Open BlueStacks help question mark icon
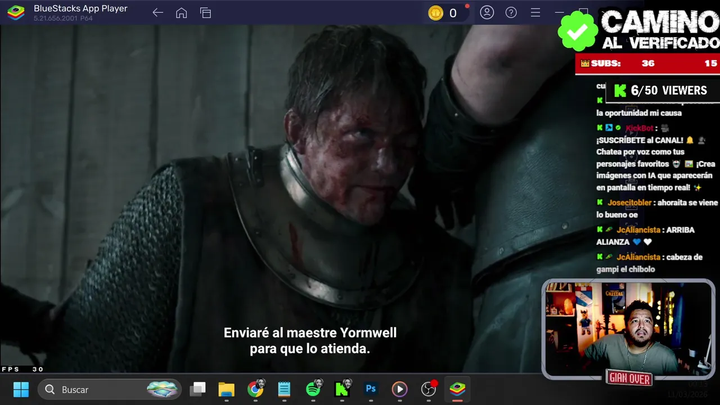720x405 pixels. [511, 12]
